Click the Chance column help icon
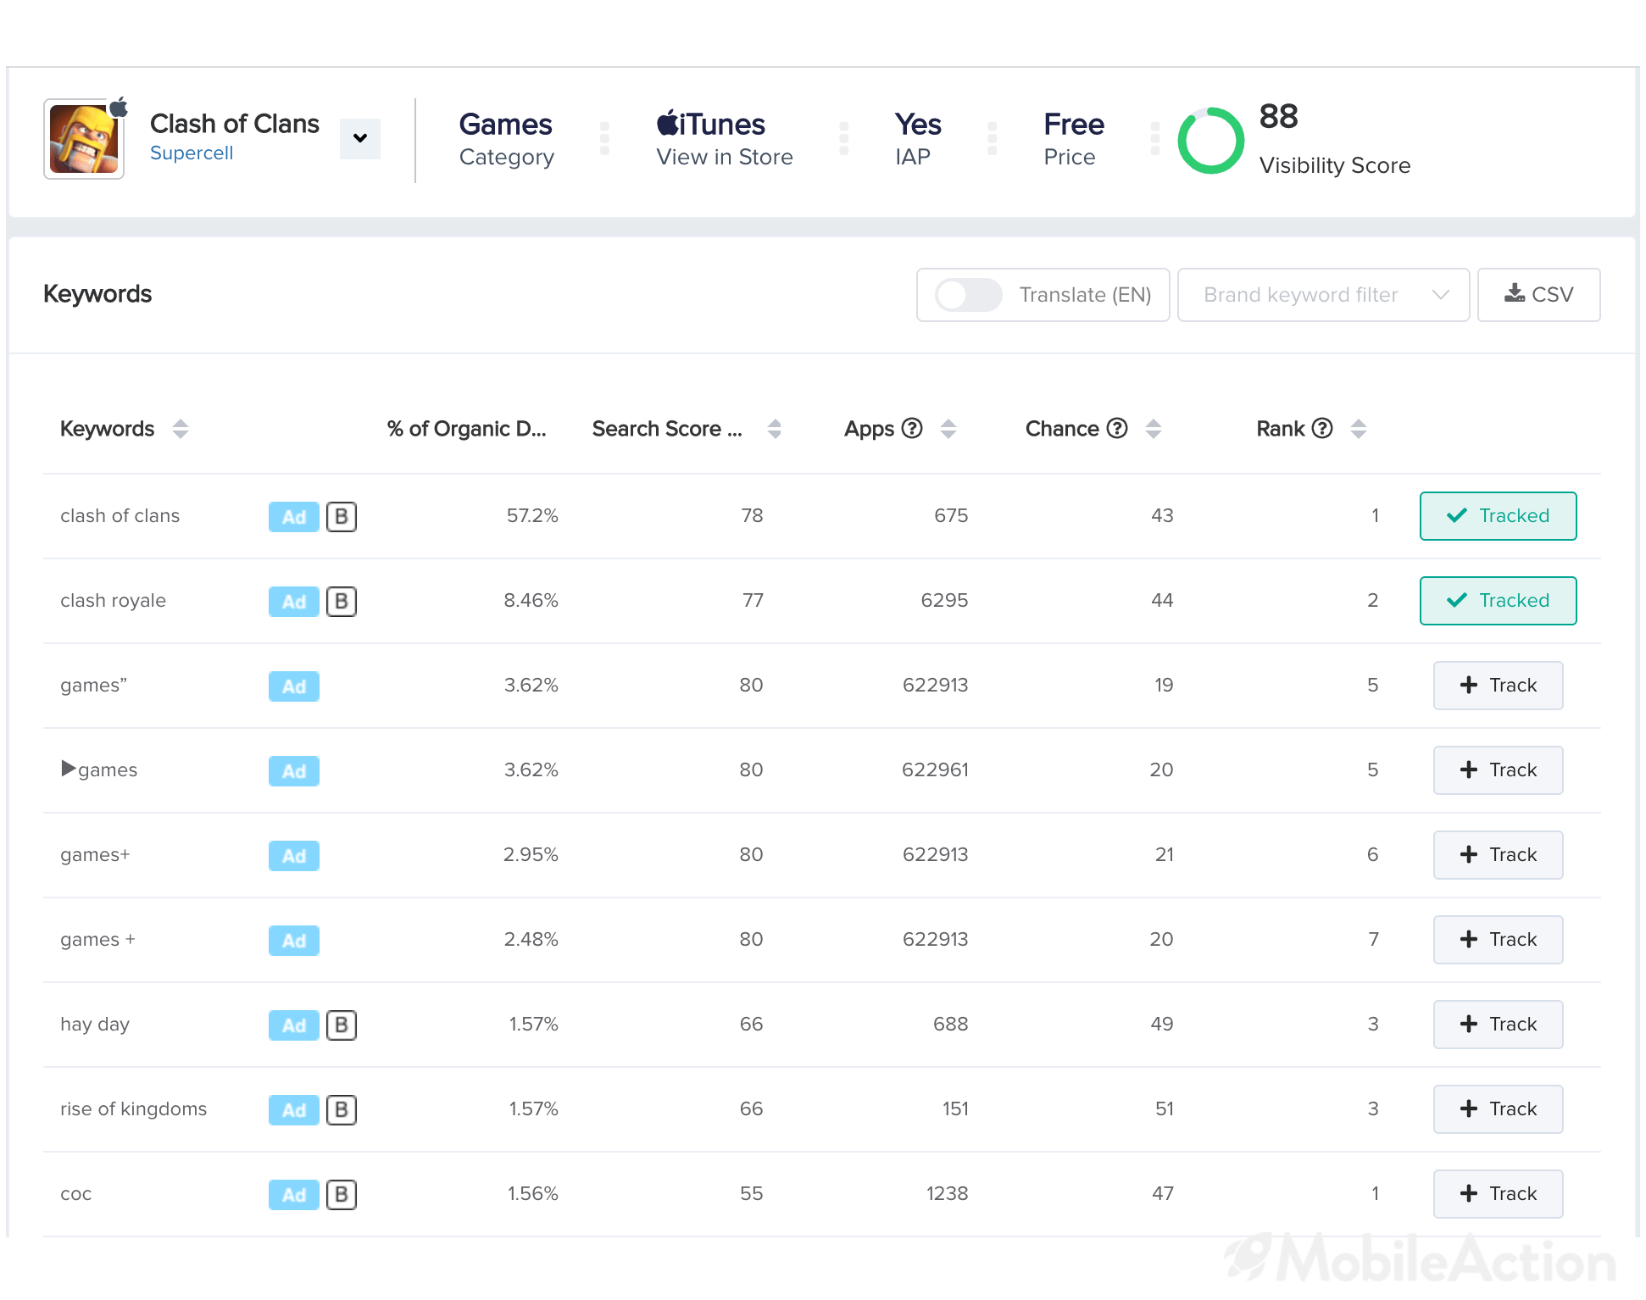1646x1300 pixels. [1117, 428]
